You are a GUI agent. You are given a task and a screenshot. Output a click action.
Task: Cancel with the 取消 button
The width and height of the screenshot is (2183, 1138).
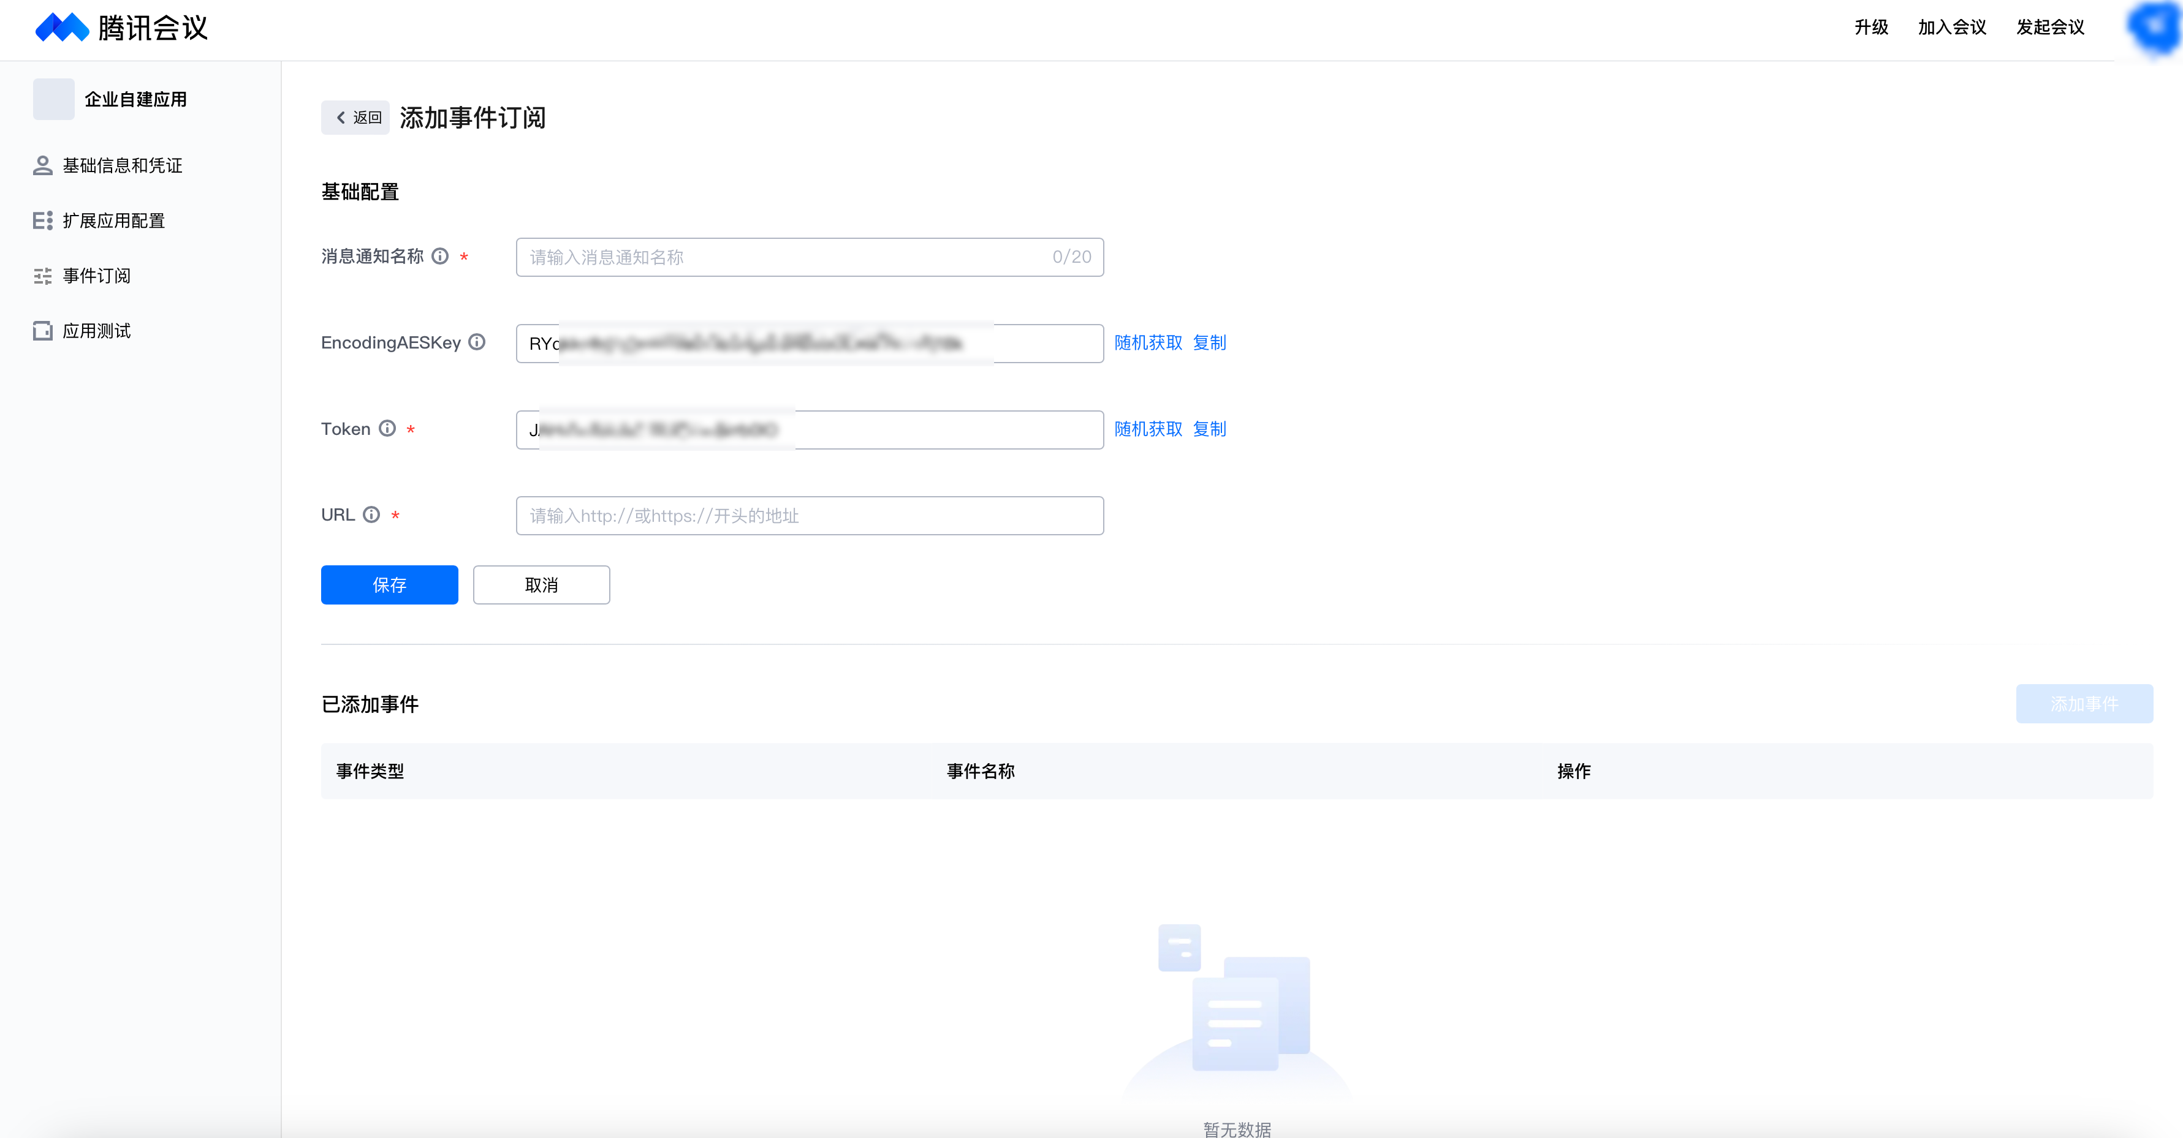pyautogui.click(x=542, y=585)
